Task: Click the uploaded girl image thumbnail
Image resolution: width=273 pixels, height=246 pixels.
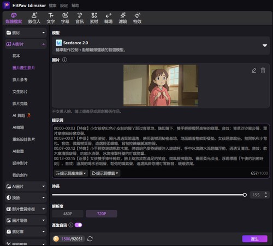Action: 161,85
